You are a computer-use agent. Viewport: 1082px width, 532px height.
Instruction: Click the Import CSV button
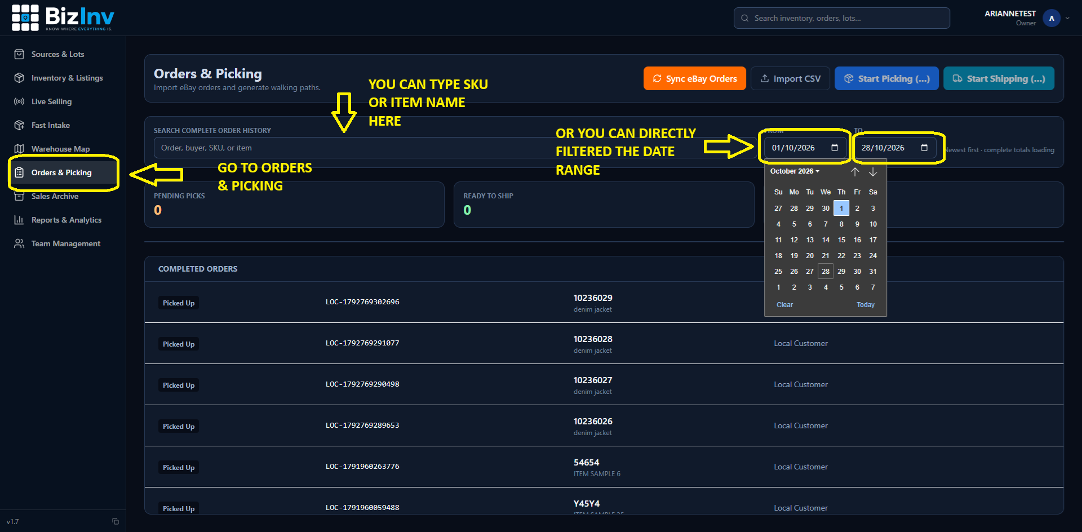790,78
